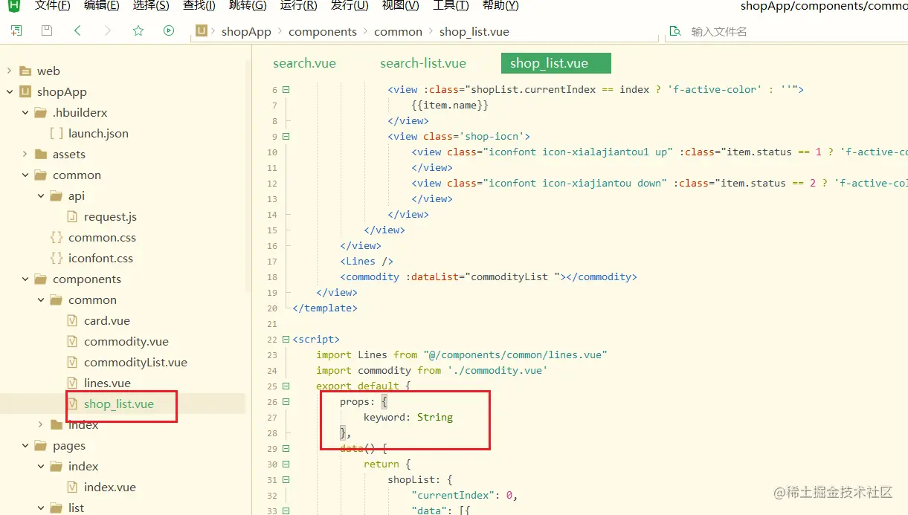Click the save file toolbar icon
This screenshot has height=515, width=908.
click(x=47, y=30)
